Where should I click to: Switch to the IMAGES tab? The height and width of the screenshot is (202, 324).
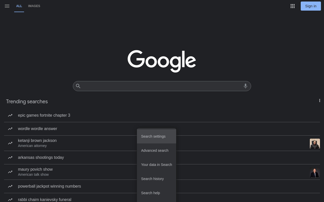pyautogui.click(x=34, y=6)
